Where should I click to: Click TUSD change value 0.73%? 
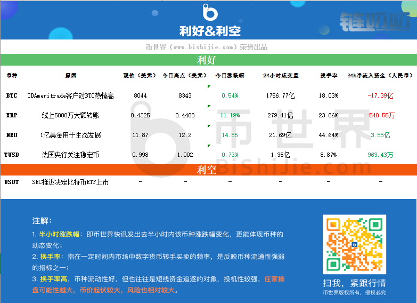(x=230, y=155)
